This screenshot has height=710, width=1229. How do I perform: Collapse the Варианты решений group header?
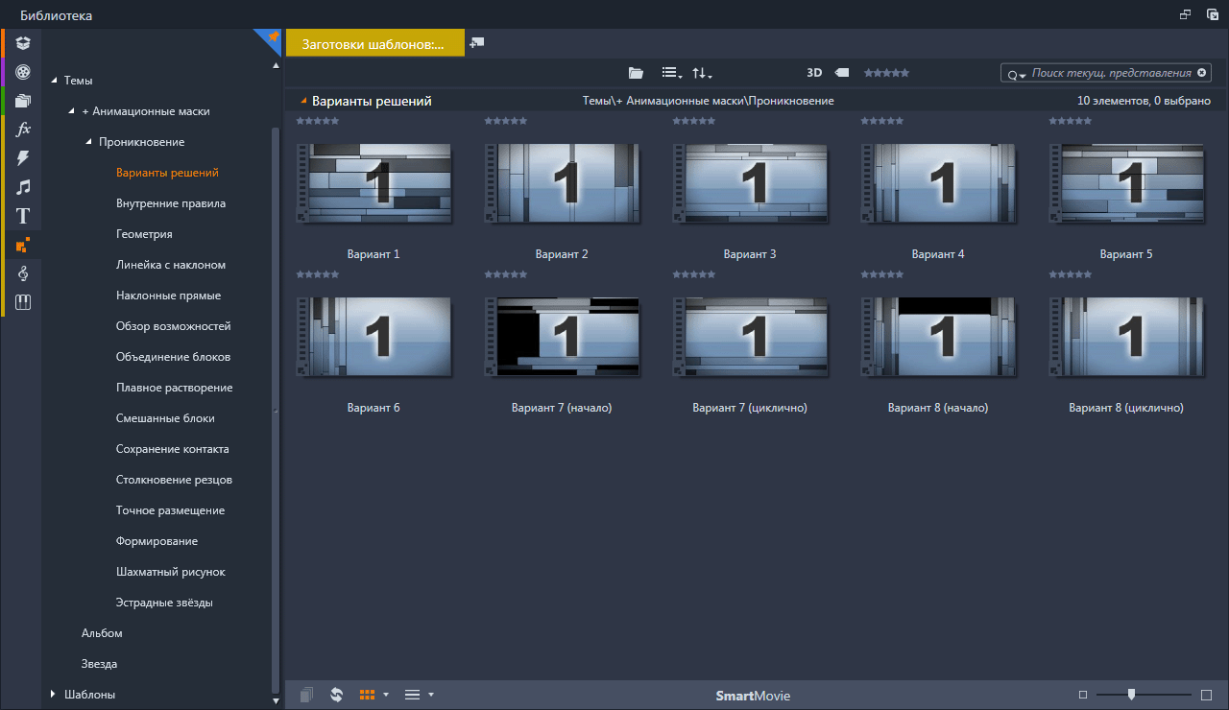tap(303, 101)
